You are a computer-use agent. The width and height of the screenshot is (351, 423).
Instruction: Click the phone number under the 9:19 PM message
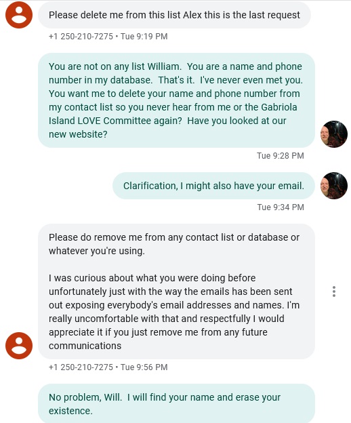click(81, 37)
